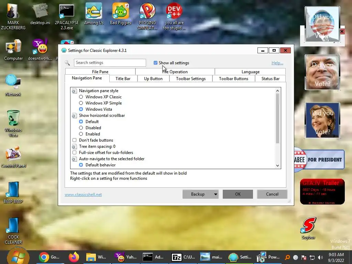The width and height of the screenshot is (352, 264).
Task: Open the Windows Start orb
Action: coord(18,256)
